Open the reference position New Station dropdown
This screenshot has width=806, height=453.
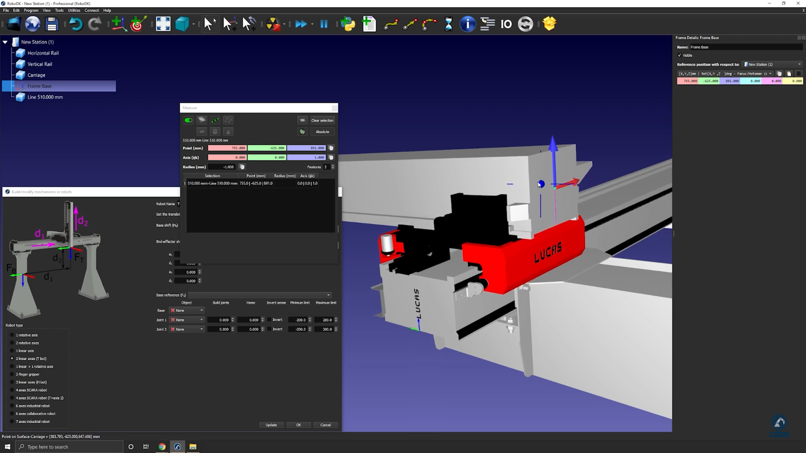click(772, 64)
